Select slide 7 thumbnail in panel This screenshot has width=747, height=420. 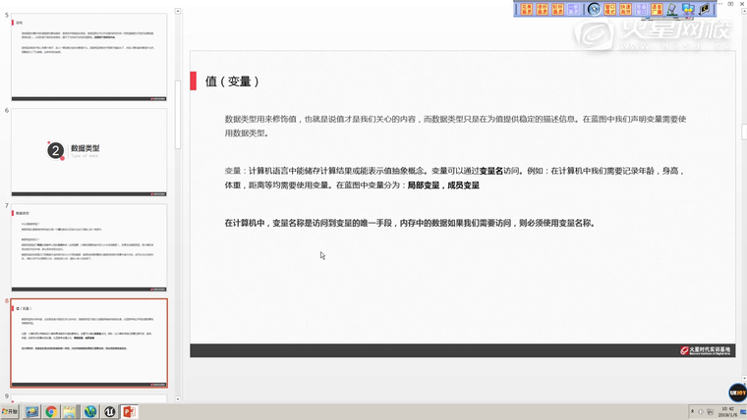pyautogui.click(x=88, y=247)
